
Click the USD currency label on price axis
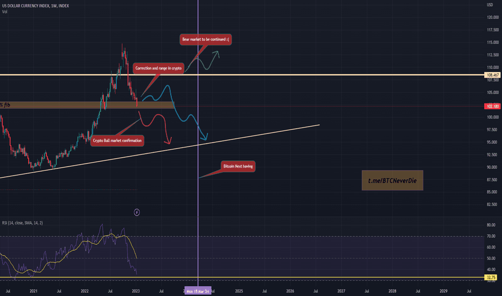click(490, 5)
